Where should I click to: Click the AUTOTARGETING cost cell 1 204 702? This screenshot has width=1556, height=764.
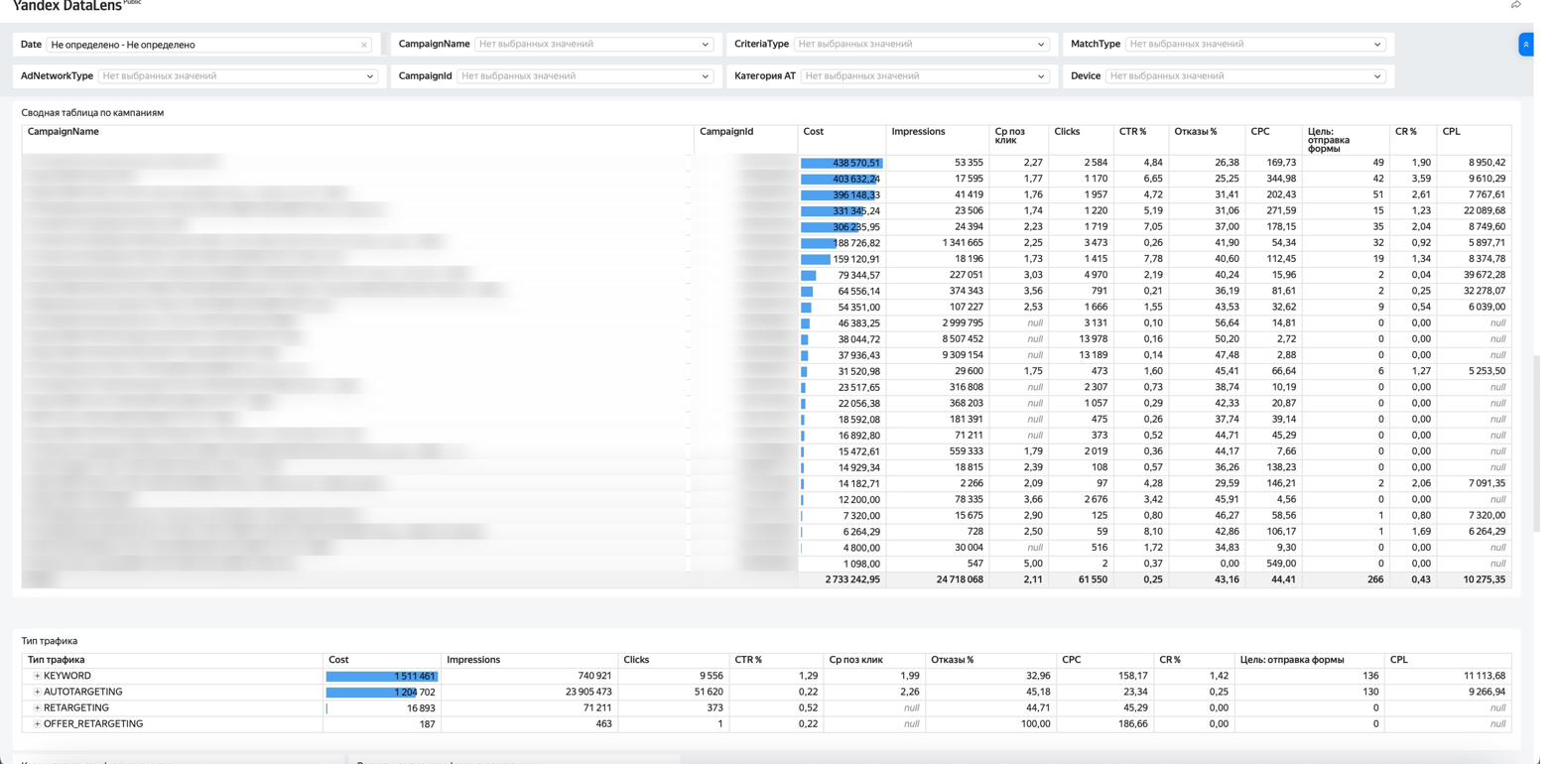382,693
